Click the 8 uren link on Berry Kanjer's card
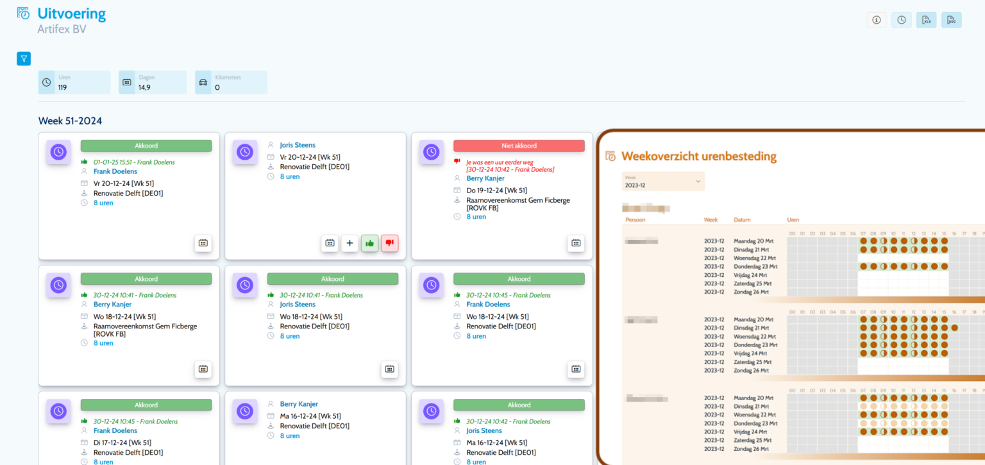This screenshot has width=985, height=465. (103, 342)
